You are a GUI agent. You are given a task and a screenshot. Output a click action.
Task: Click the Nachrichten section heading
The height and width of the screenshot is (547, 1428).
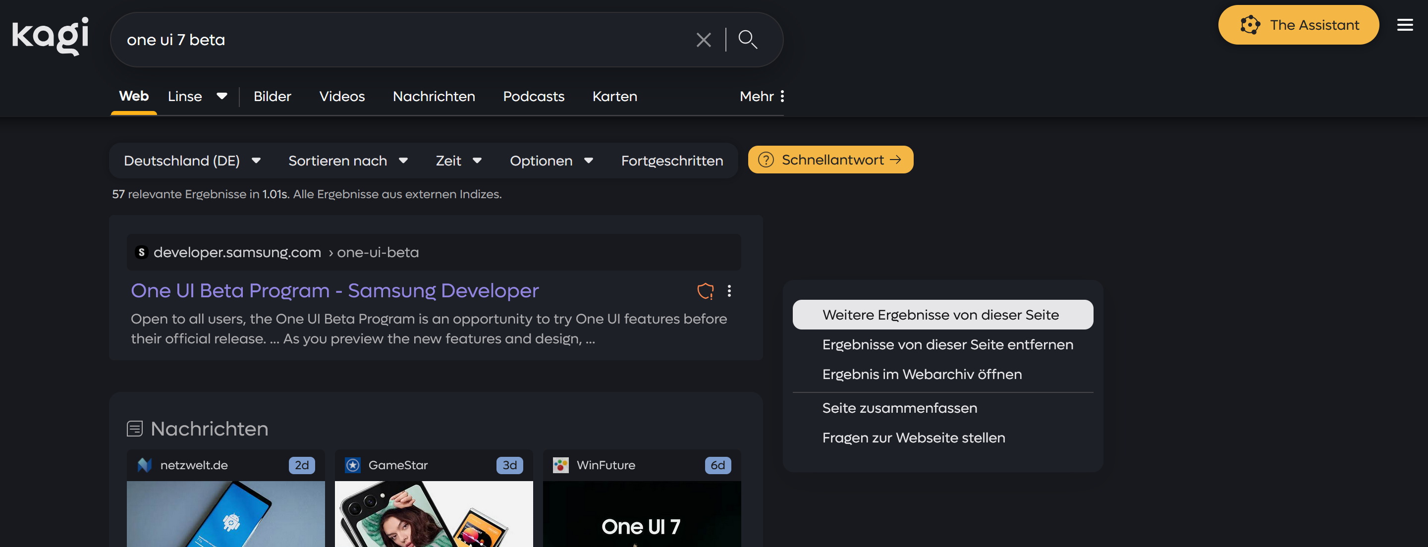tap(209, 429)
